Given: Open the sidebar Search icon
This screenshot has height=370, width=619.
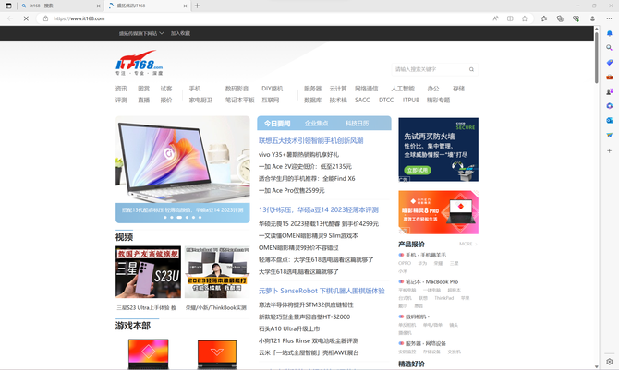Looking at the screenshot, I should pos(610,48).
